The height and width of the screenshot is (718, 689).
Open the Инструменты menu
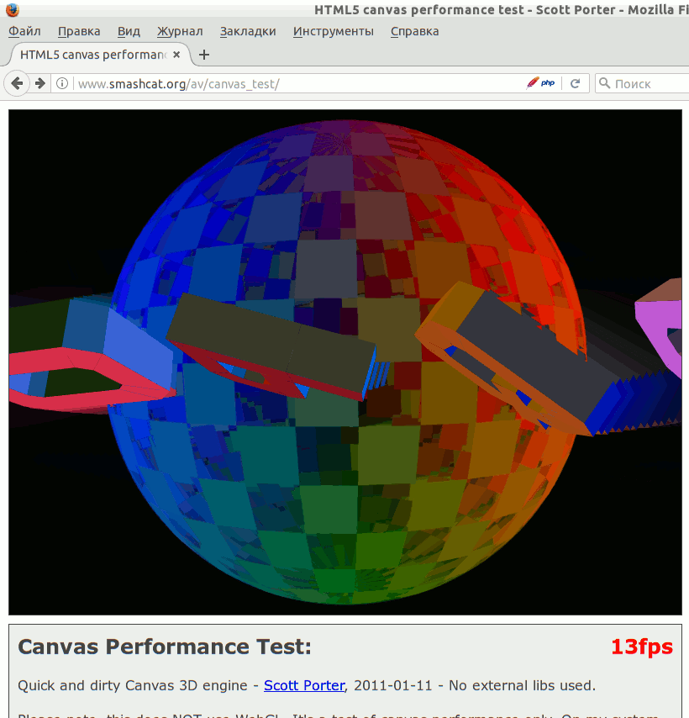tap(333, 31)
